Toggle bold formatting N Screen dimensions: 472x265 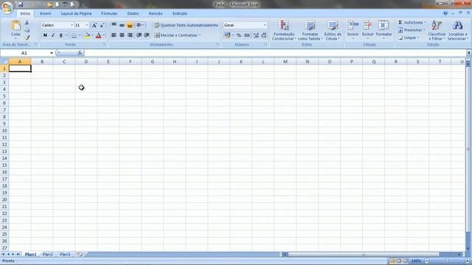pyautogui.click(x=45, y=35)
